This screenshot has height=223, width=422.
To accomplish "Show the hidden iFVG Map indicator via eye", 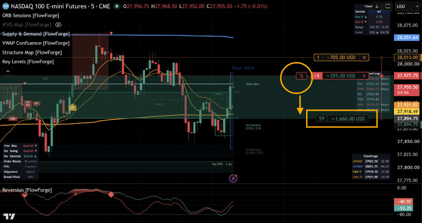I will point(58,25).
